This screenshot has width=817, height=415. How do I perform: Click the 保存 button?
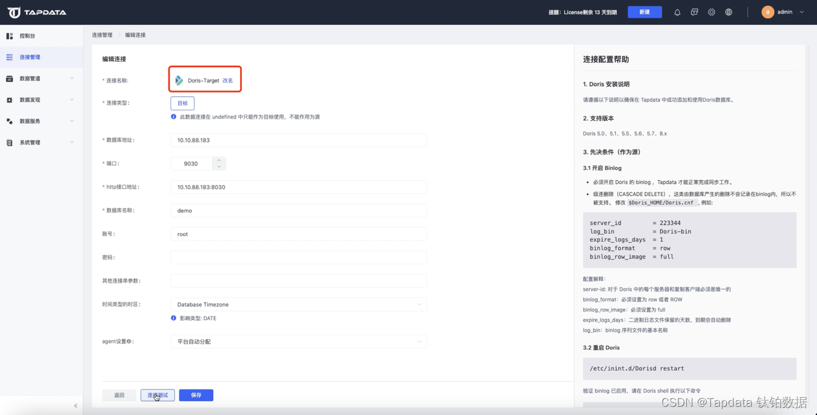[196, 395]
